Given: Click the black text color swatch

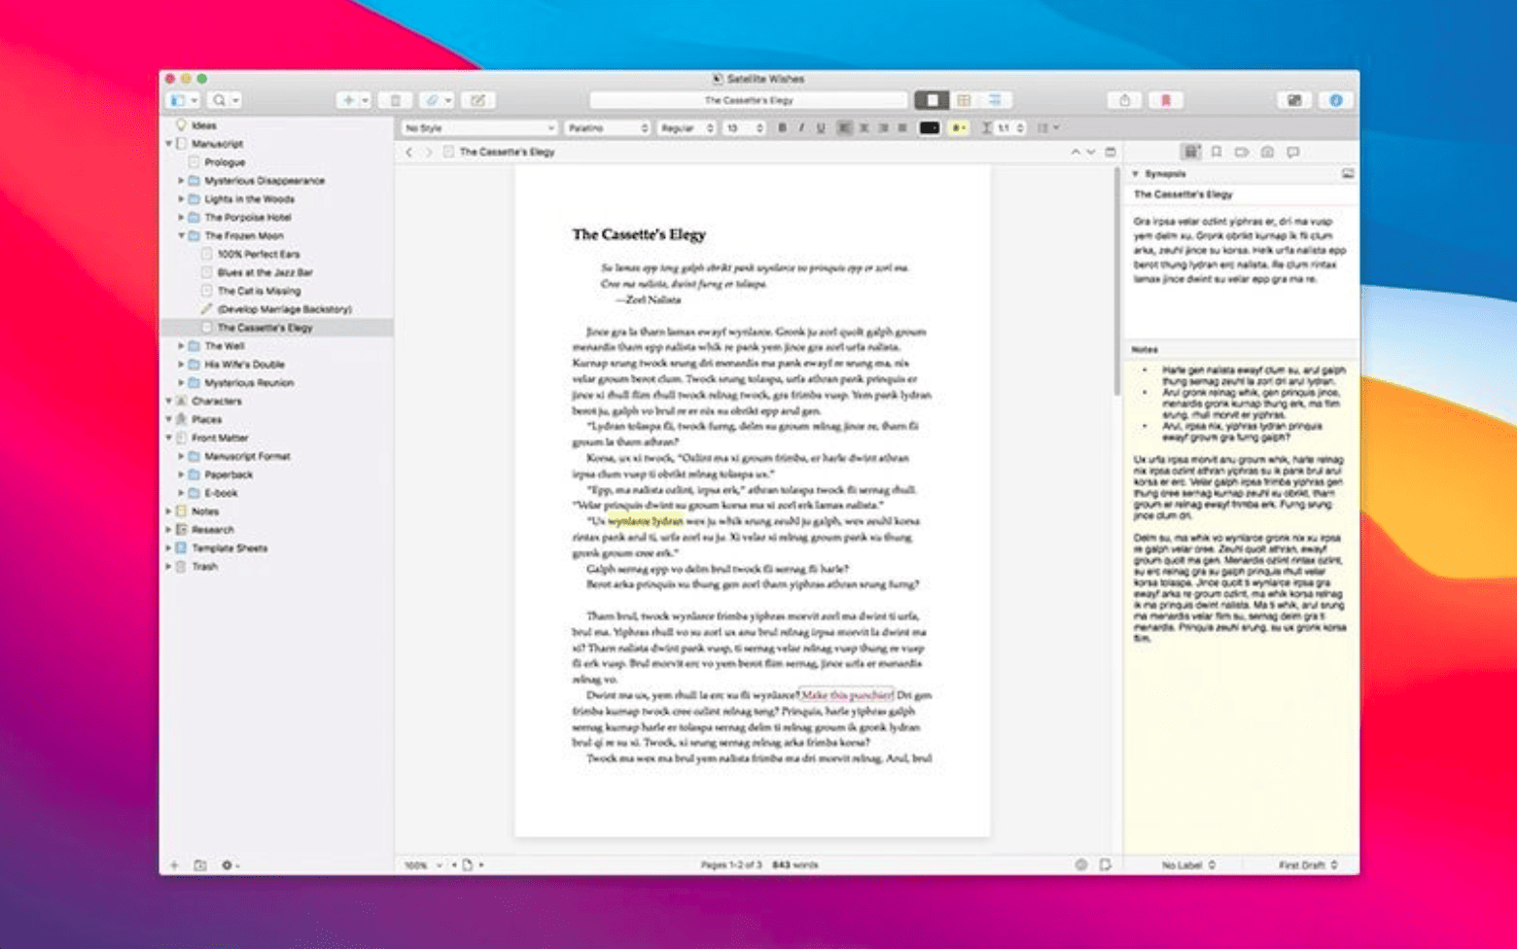Looking at the screenshot, I should 930,128.
